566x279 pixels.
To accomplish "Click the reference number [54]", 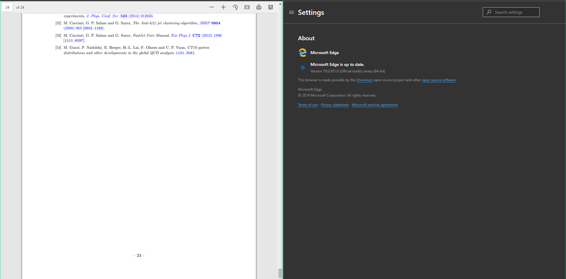I will coord(58,47).
